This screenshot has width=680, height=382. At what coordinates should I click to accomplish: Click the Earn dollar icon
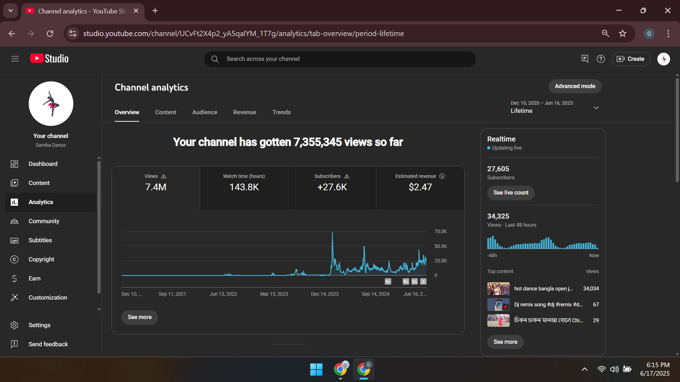[x=14, y=278]
